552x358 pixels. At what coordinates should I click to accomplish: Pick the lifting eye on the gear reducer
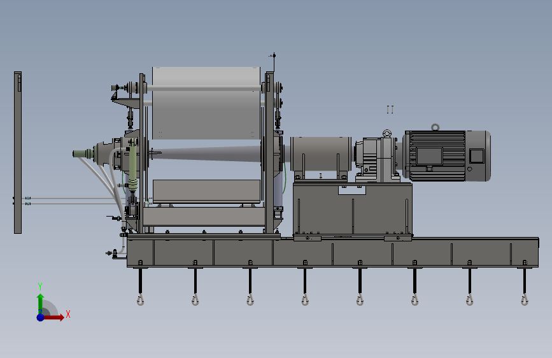(x=387, y=133)
